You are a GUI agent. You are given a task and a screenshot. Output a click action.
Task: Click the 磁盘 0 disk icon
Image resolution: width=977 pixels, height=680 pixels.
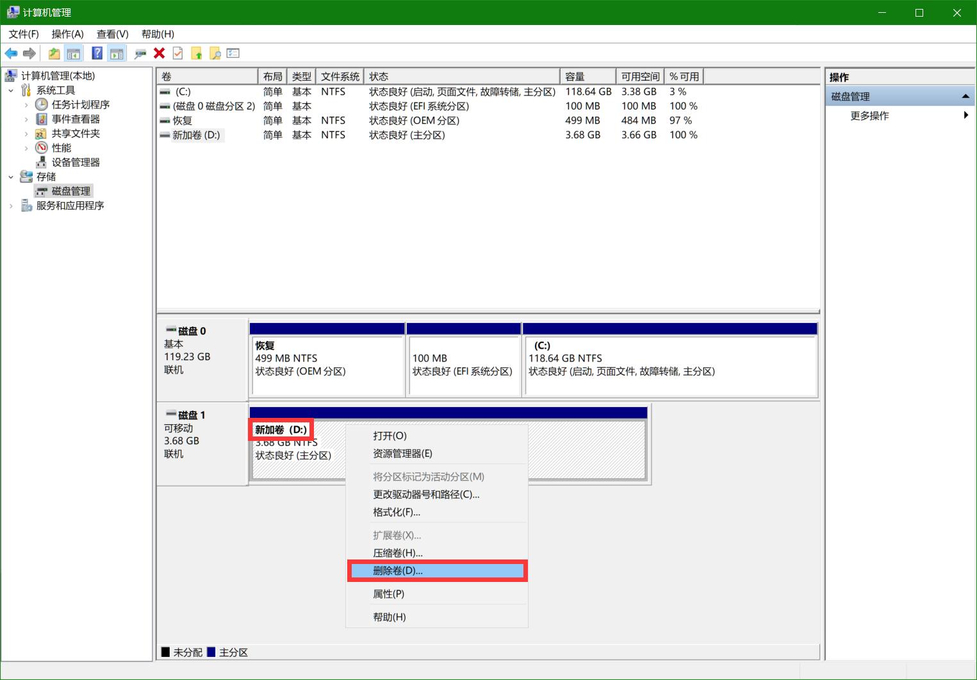[171, 331]
